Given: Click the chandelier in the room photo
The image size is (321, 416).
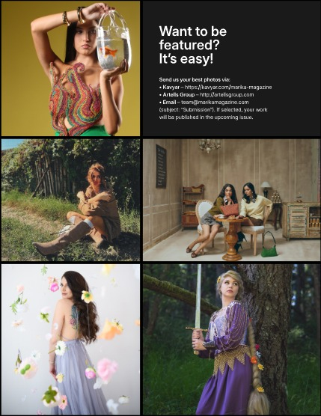Looking at the screenshot, I should [210, 146].
